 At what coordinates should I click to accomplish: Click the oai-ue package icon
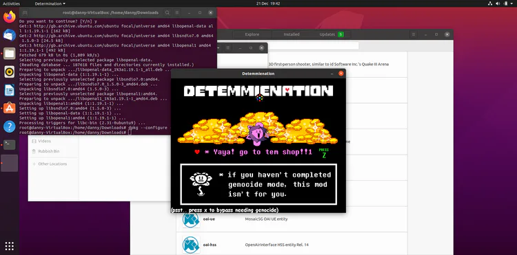point(191,219)
